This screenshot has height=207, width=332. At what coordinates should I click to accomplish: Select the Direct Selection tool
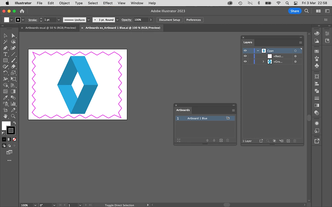point(13,36)
